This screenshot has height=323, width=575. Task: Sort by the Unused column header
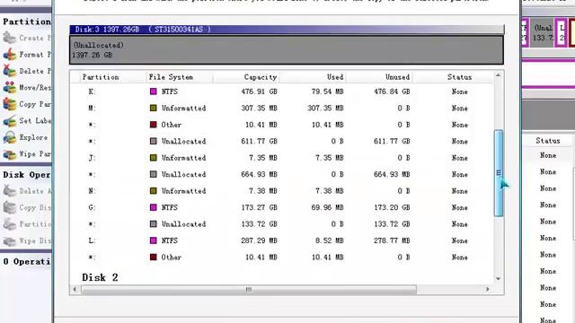pyautogui.click(x=397, y=77)
